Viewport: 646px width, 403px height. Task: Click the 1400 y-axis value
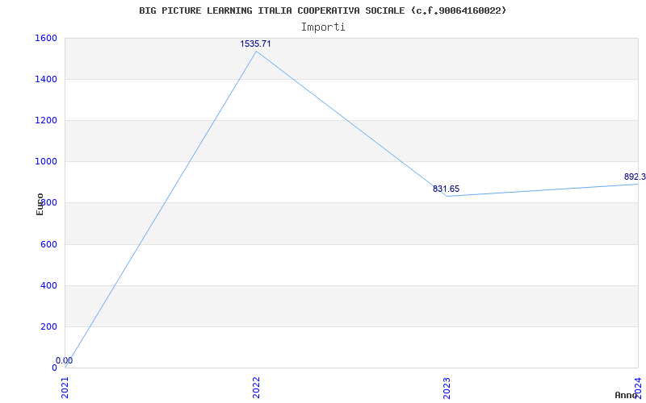(x=46, y=79)
